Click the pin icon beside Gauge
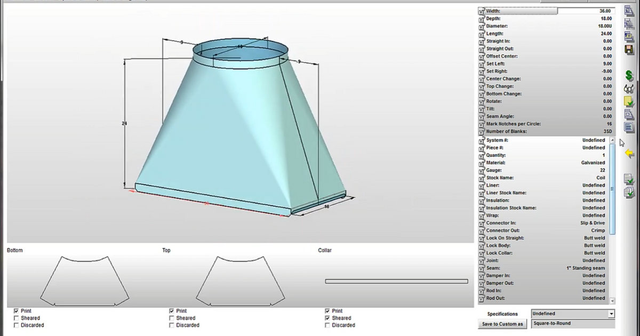Image resolution: width=640 pixels, height=336 pixels. point(481,171)
